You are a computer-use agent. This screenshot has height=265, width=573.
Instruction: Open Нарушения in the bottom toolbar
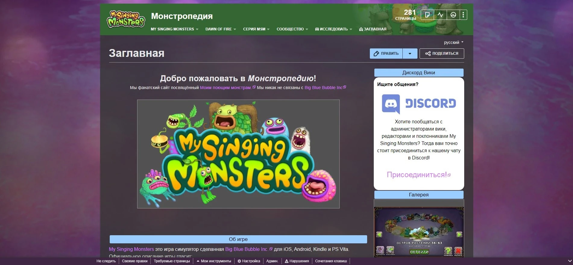297,261
